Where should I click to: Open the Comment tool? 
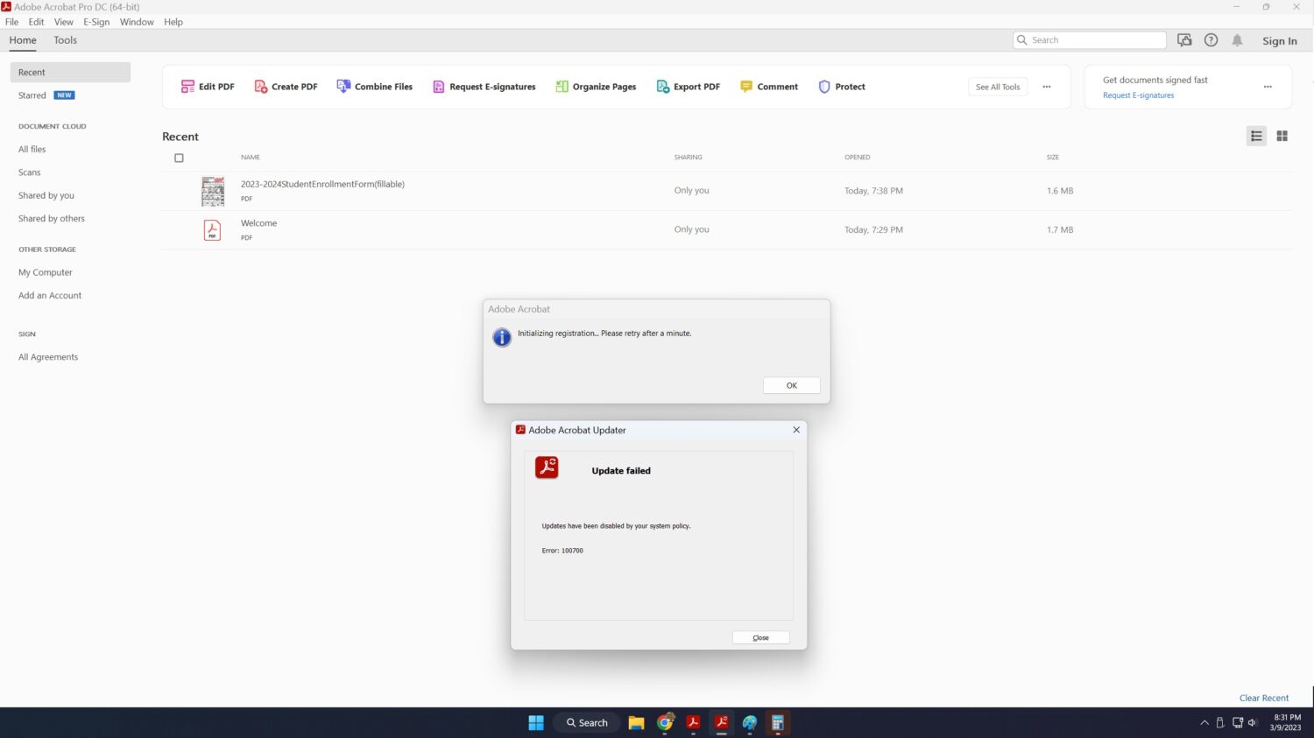[769, 87]
